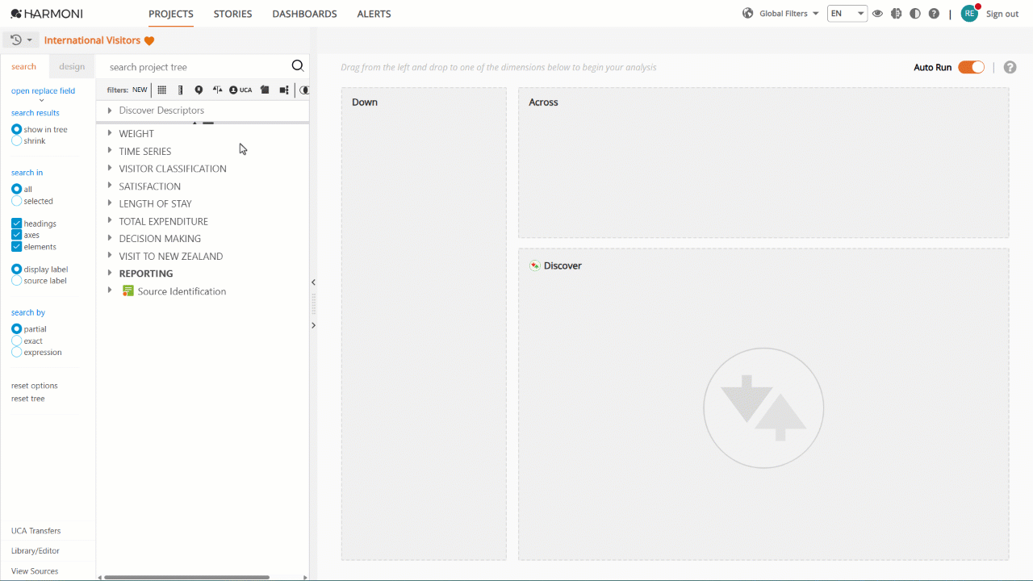
Task: Expand the LENGTH OF STAY node
Action: click(x=110, y=203)
